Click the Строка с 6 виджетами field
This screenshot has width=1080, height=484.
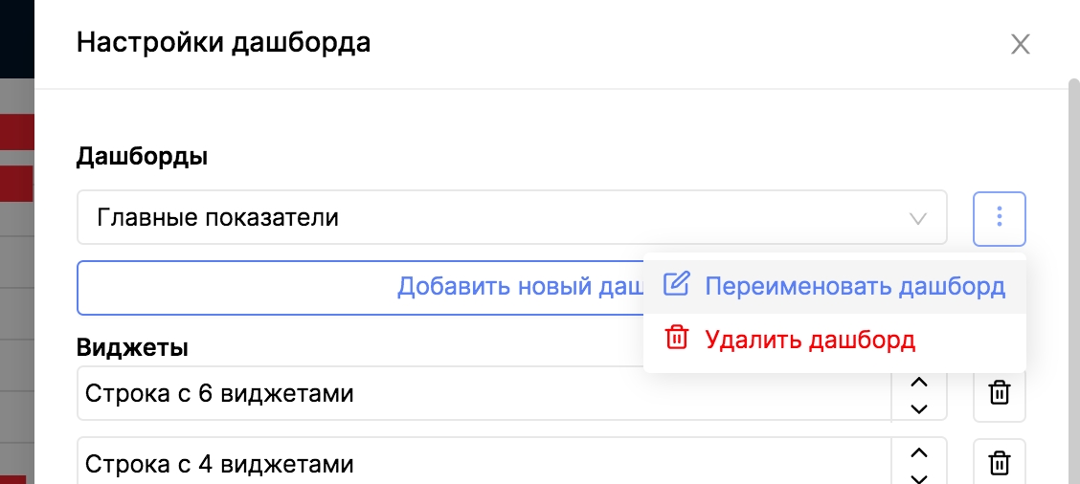click(479, 393)
